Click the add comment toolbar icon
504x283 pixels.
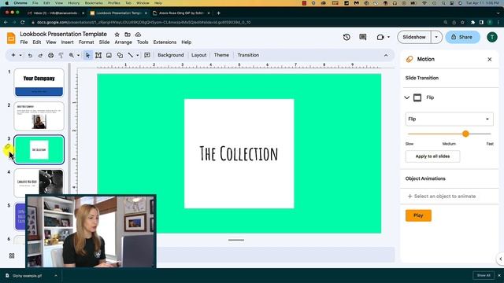tap(147, 55)
